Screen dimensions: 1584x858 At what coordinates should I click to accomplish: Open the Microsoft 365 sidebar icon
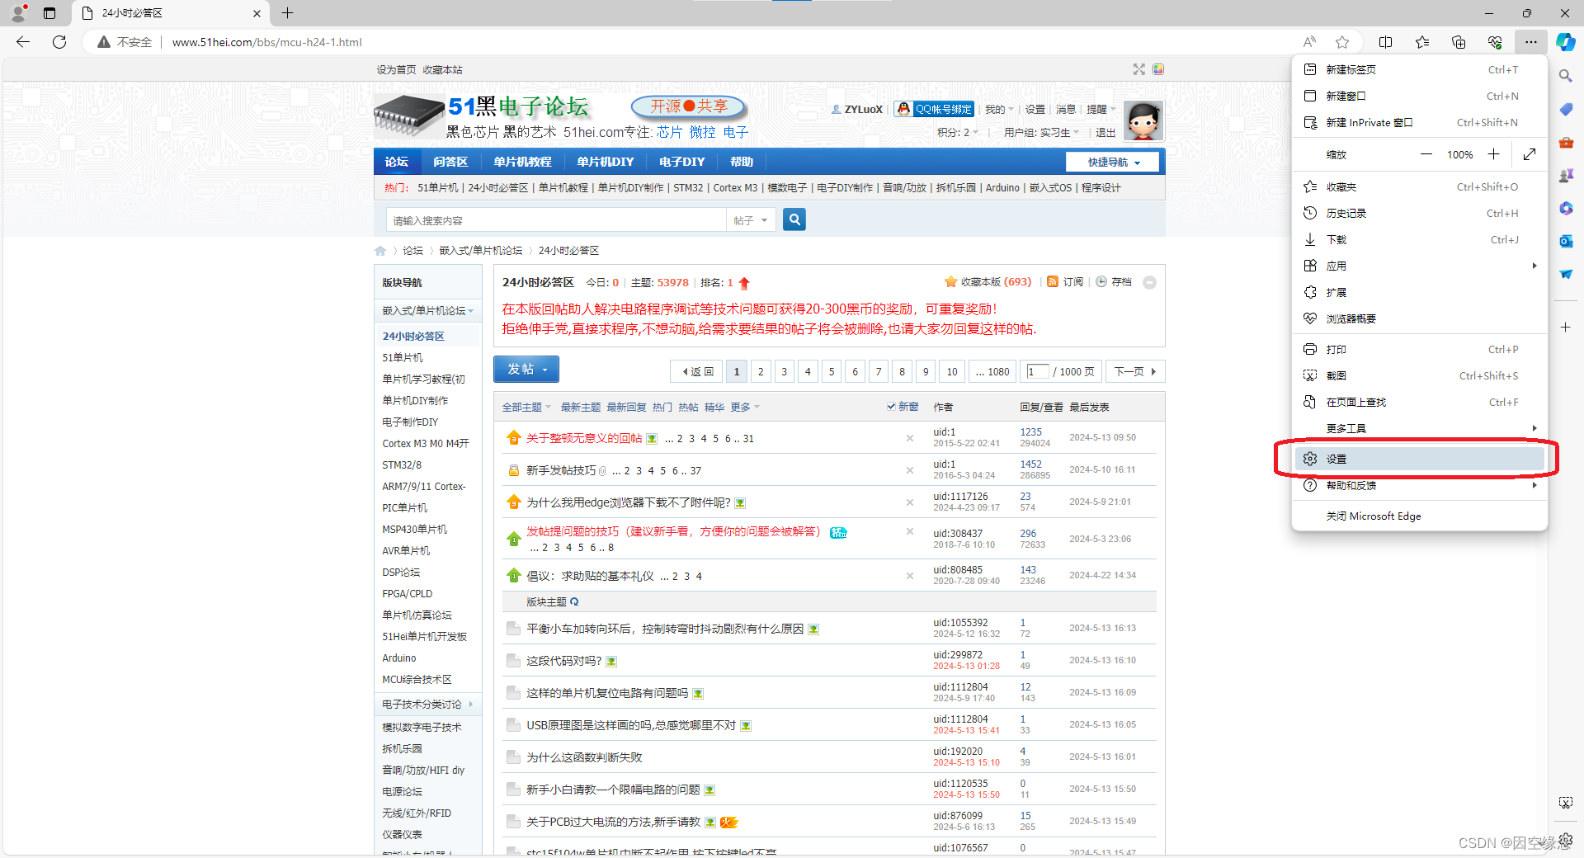click(x=1565, y=208)
